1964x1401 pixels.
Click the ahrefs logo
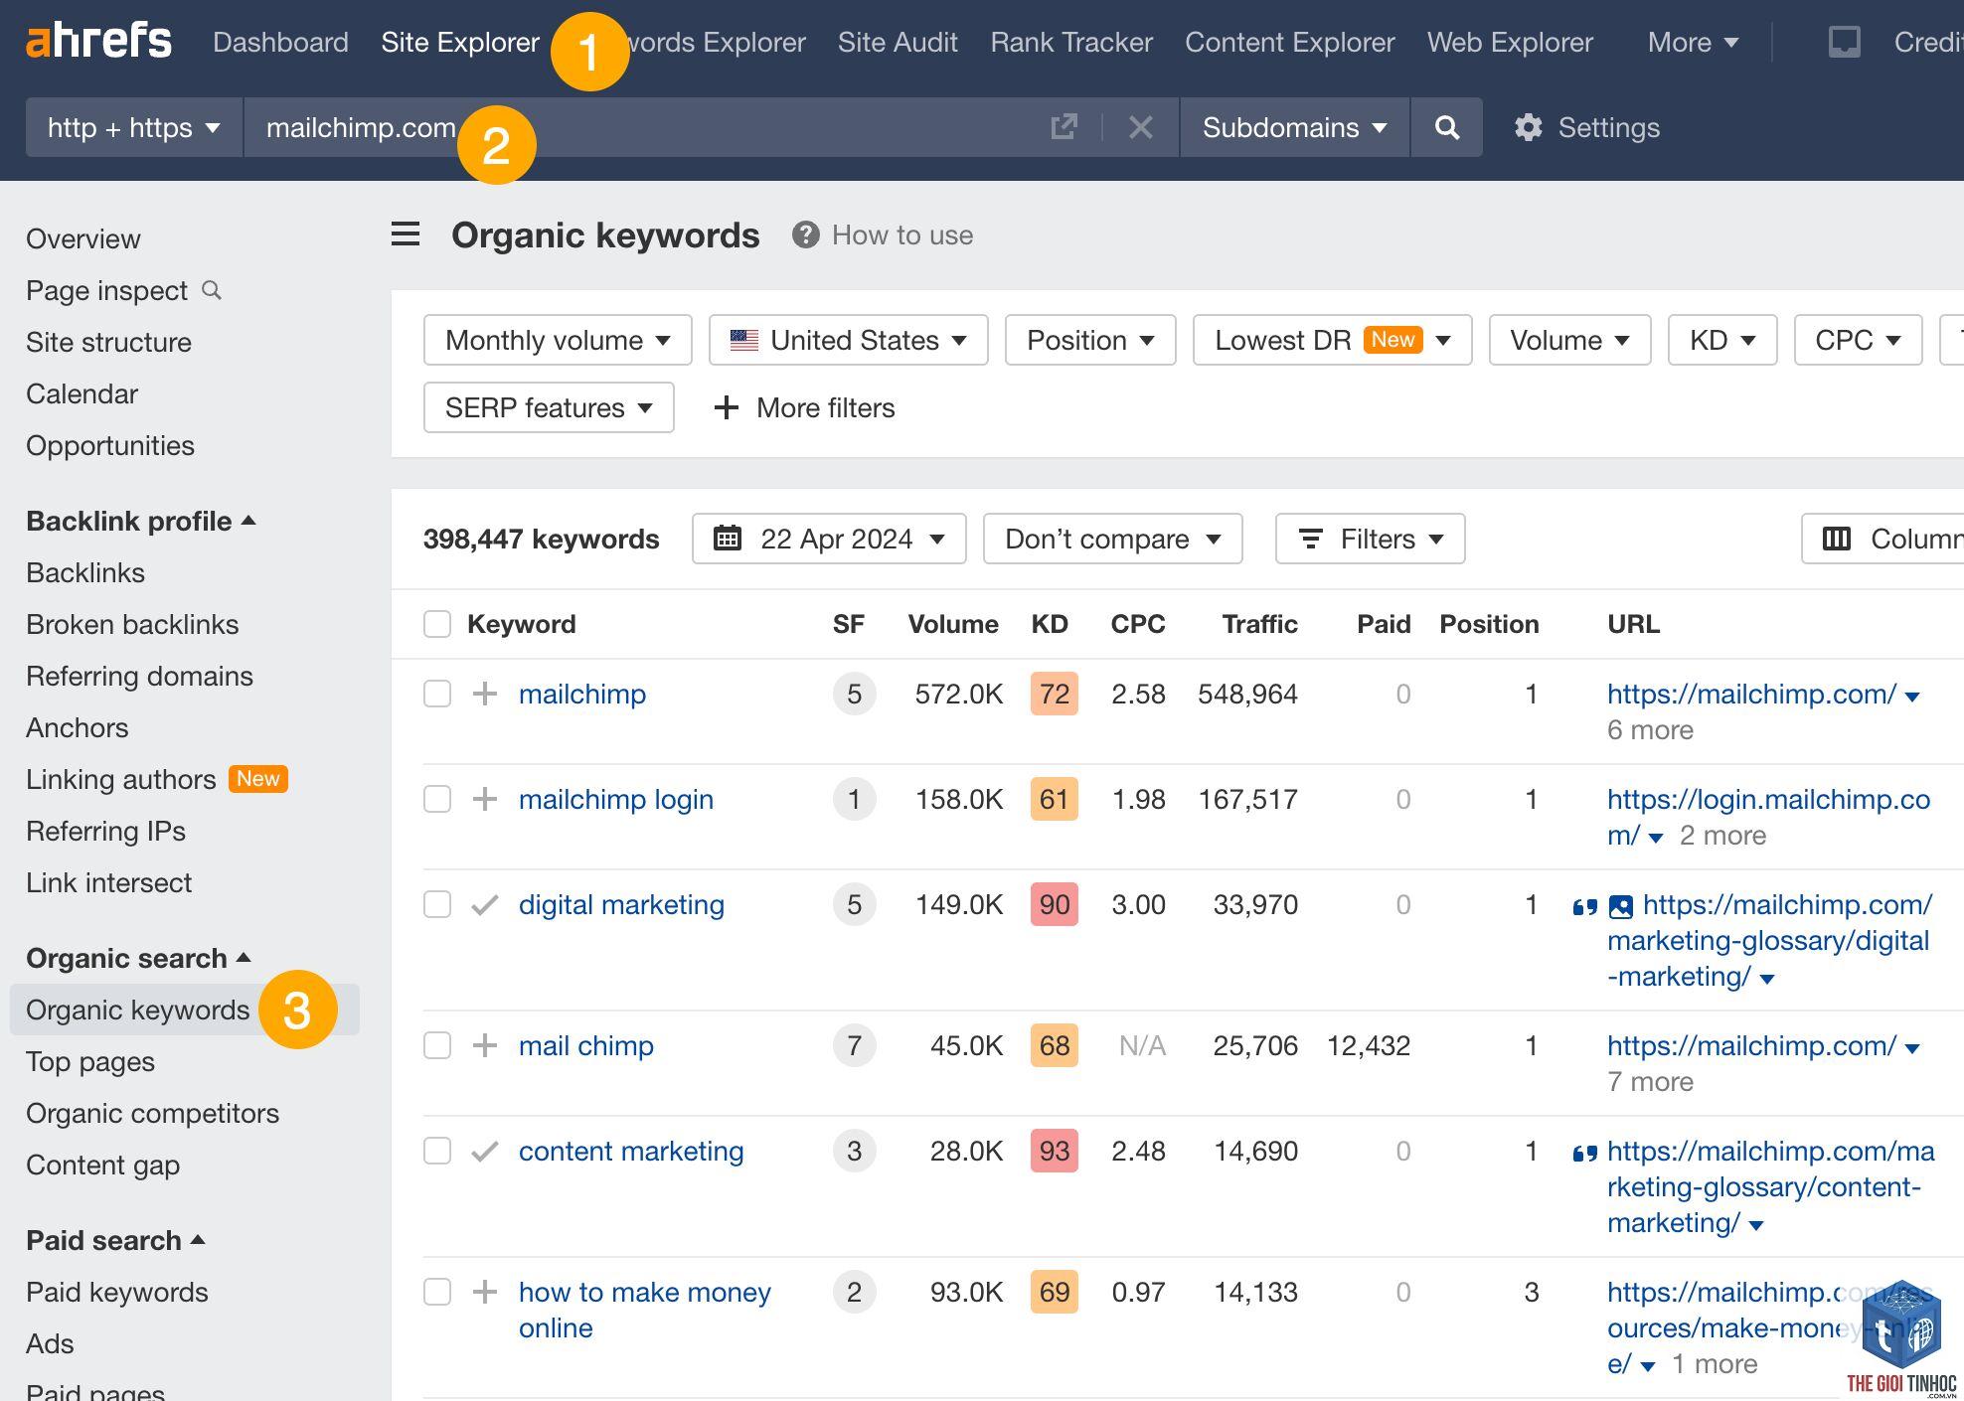(x=98, y=42)
